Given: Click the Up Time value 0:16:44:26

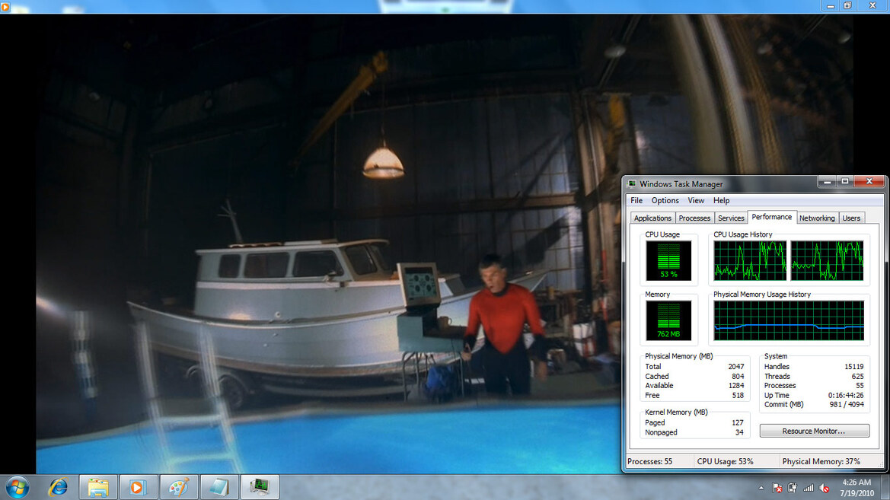Looking at the screenshot, I should [846, 395].
